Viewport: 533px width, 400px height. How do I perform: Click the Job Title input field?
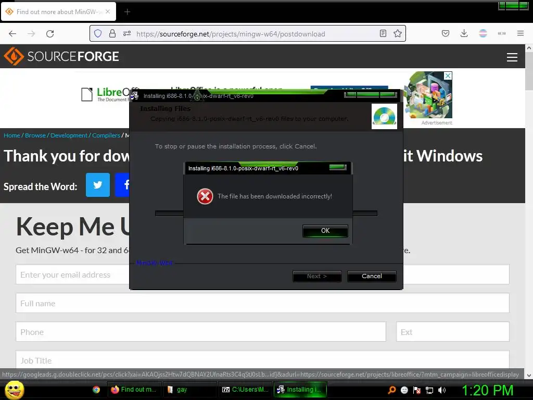(262, 359)
